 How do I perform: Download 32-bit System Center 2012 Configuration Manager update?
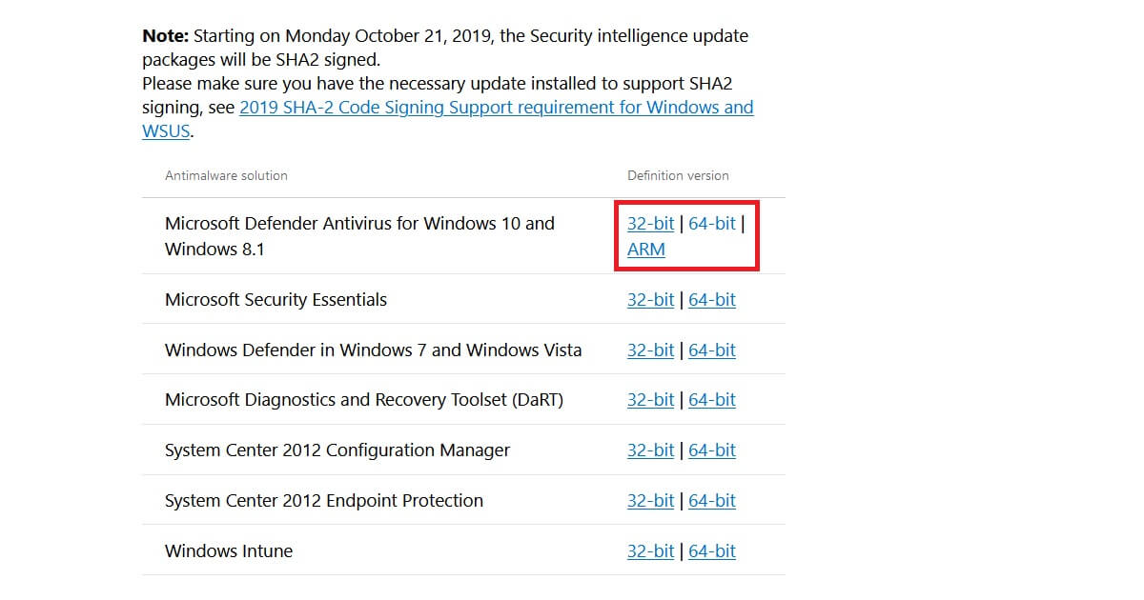(650, 450)
